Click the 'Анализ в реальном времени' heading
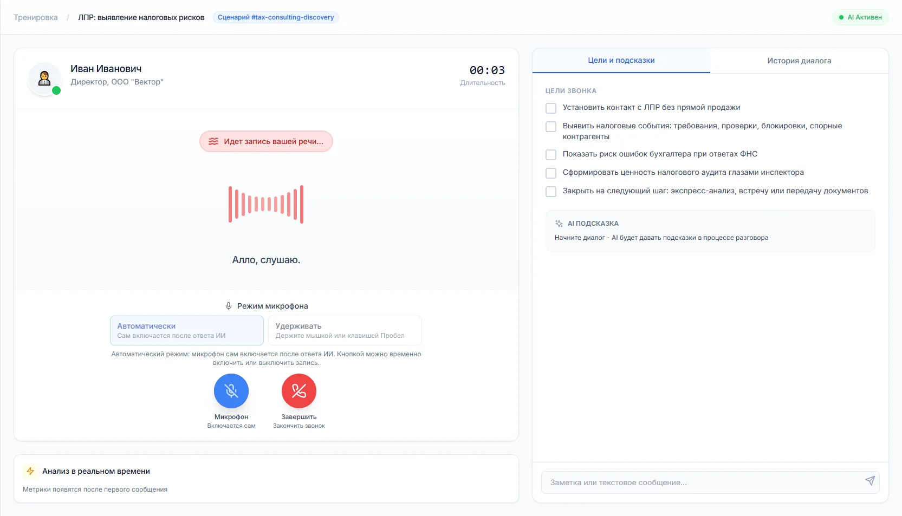 click(x=96, y=471)
